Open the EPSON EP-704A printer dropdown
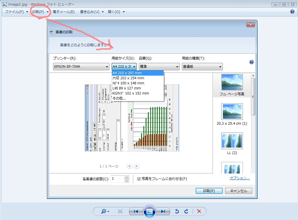Viewport: 298px width, 220px height. (x=81, y=67)
